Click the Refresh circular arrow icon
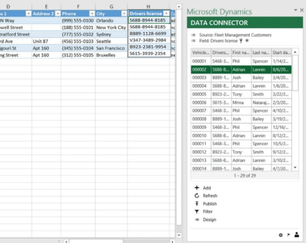306x243 pixels. tap(197, 196)
